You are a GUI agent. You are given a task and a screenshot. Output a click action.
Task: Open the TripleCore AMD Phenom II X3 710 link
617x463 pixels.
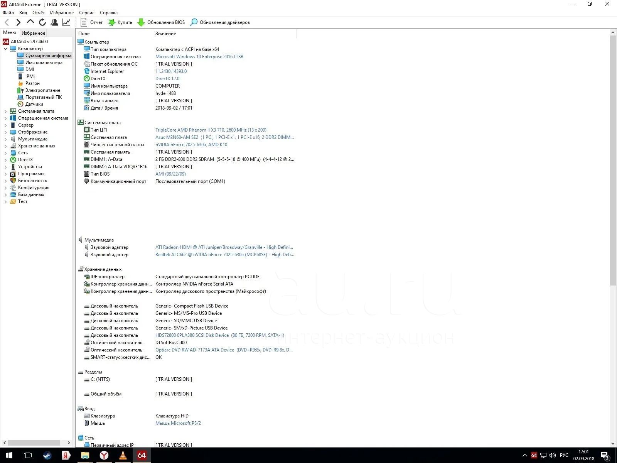(211, 130)
